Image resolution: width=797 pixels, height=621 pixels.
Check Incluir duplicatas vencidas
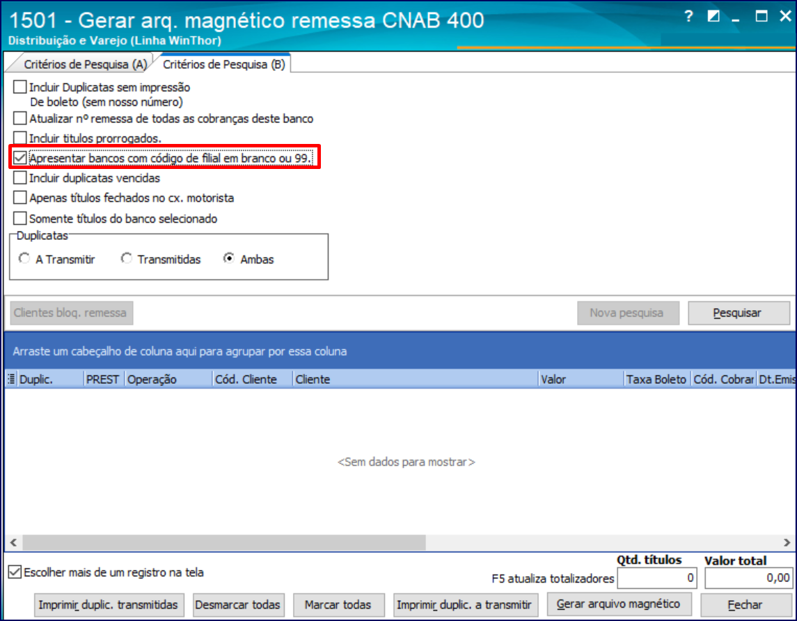click(19, 178)
